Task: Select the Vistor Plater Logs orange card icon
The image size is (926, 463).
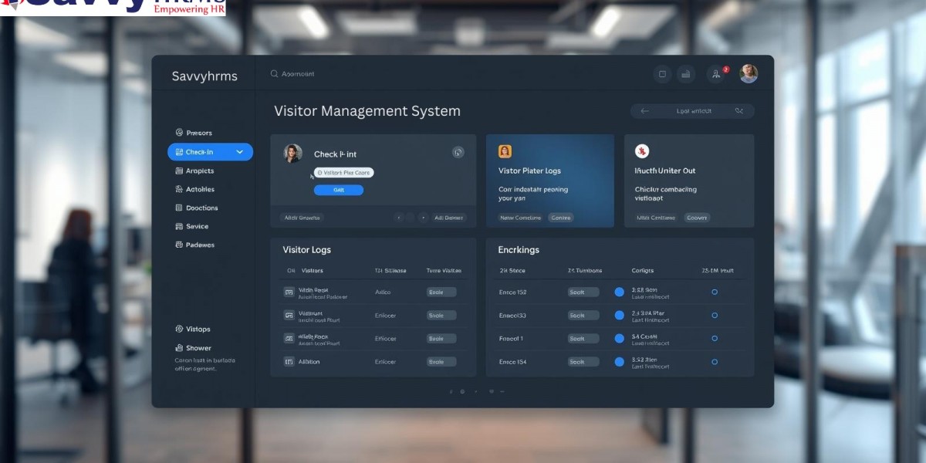Action: pos(504,150)
